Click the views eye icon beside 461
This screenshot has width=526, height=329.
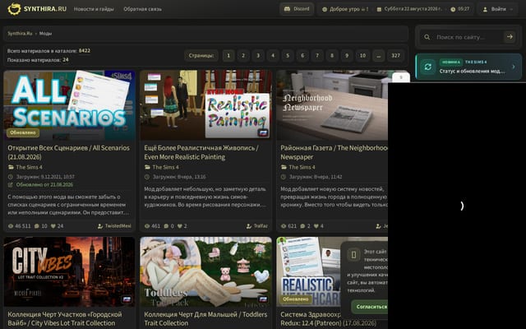tap(147, 226)
